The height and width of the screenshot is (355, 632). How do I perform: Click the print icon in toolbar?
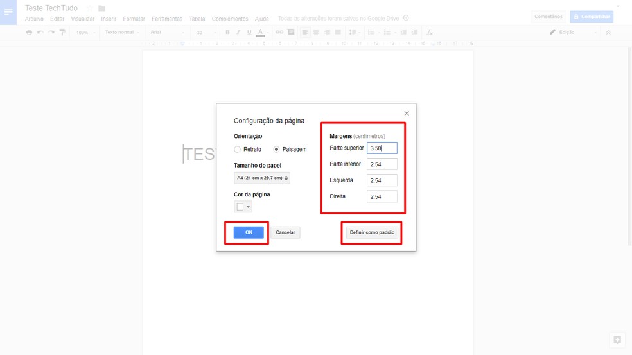[29, 32]
